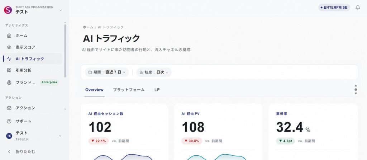The height and width of the screenshot is (160, 367).
Task: Click the pulse icon for AI トラフィック
Action: click(9, 59)
